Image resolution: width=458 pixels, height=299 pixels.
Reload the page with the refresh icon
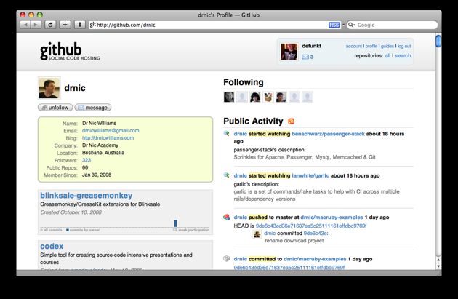(x=50, y=25)
